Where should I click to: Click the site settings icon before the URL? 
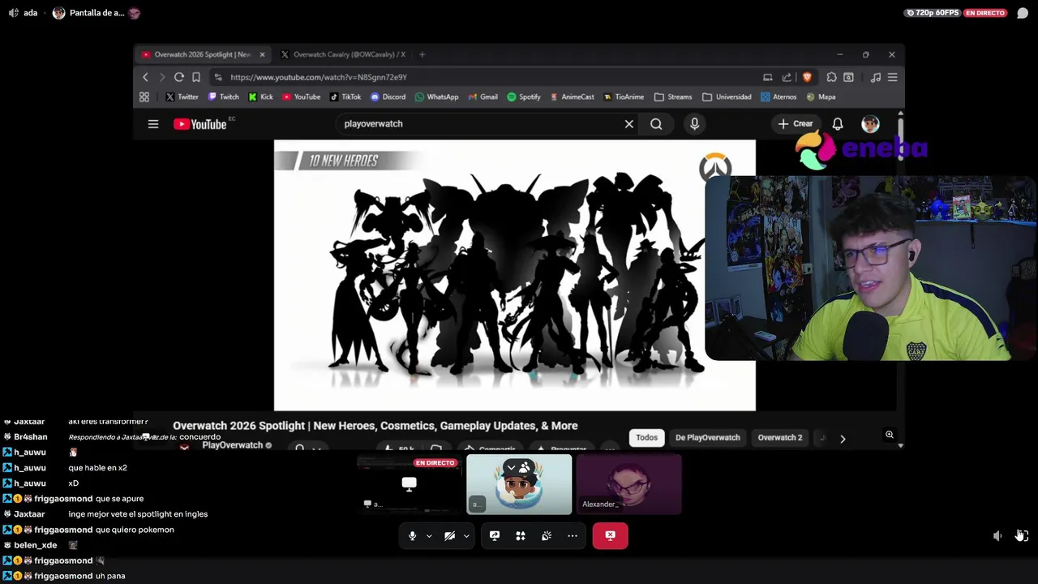click(x=217, y=77)
